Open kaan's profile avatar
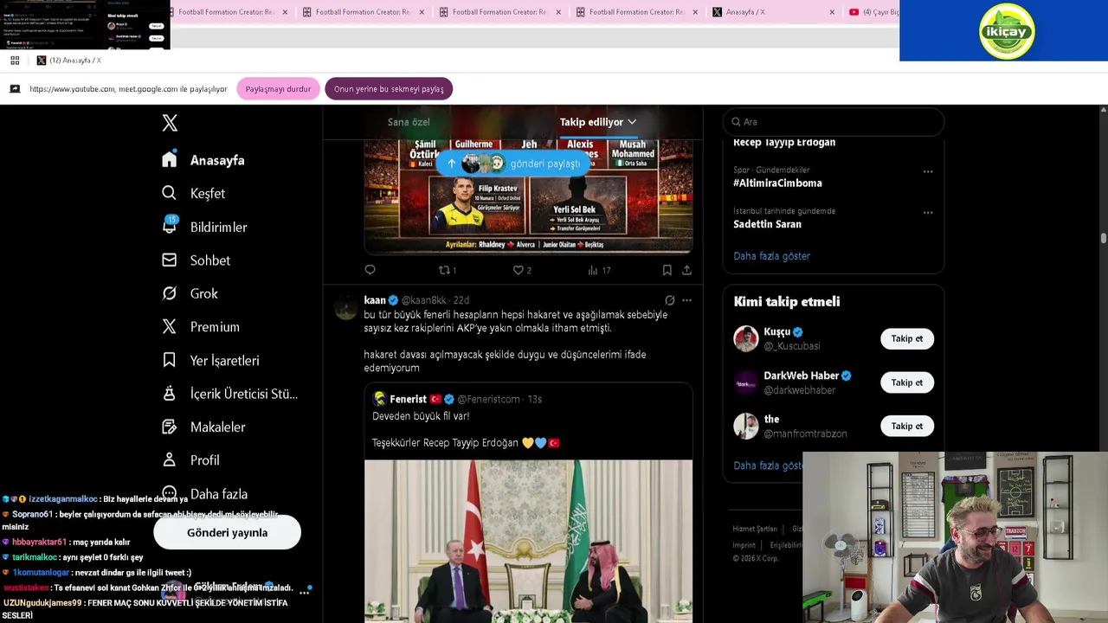 point(345,307)
